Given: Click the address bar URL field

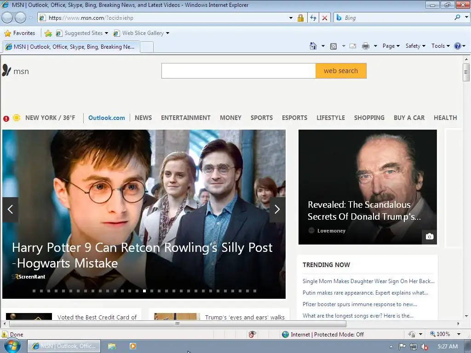Looking at the screenshot, I should click(167, 18).
